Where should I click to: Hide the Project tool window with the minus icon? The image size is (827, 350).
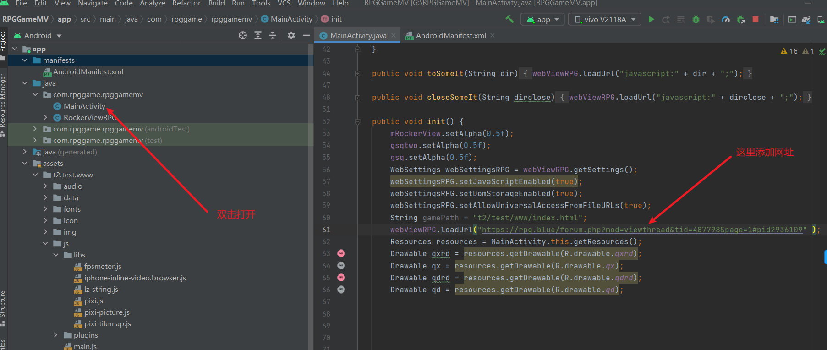(307, 35)
